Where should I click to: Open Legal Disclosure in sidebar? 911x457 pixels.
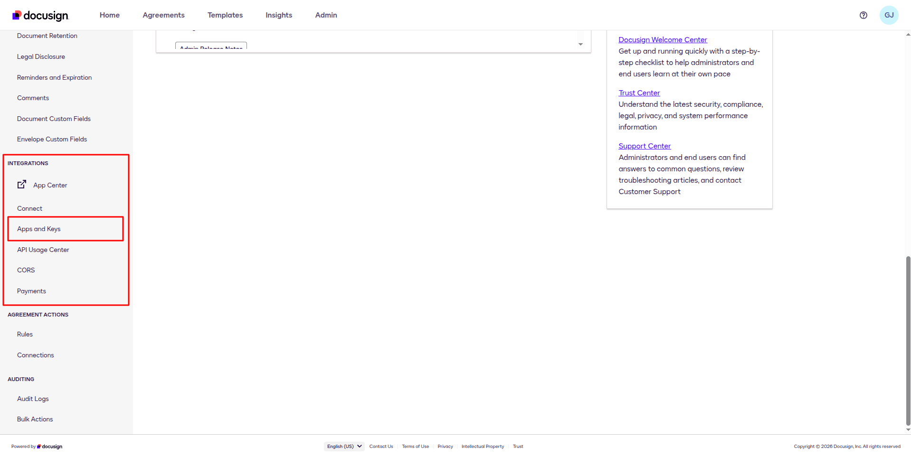41,56
